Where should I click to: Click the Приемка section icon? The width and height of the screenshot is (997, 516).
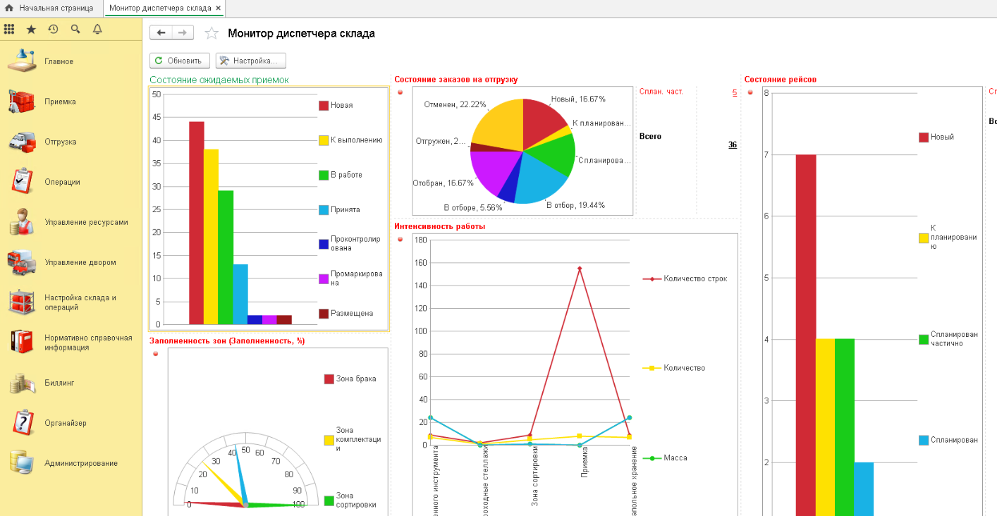pyautogui.click(x=22, y=102)
